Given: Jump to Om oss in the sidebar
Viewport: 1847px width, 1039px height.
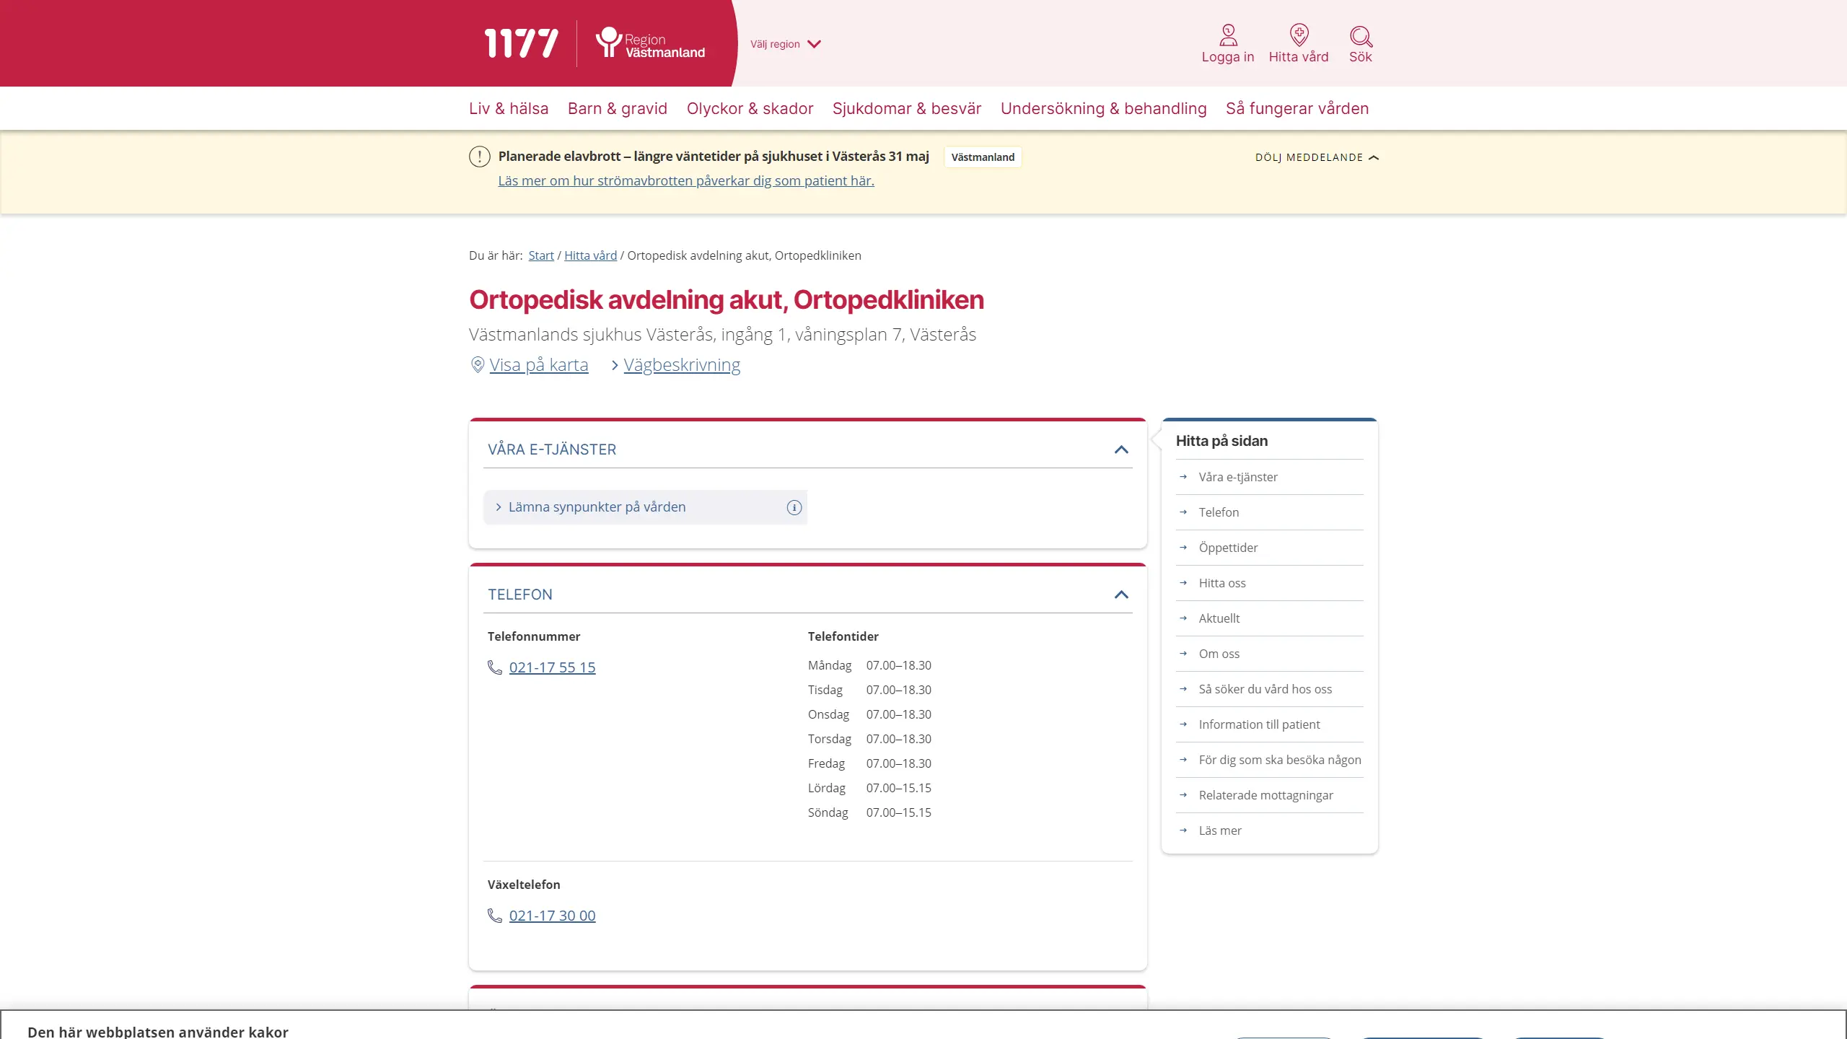Looking at the screenshot, I should [x=1219, y=654].
